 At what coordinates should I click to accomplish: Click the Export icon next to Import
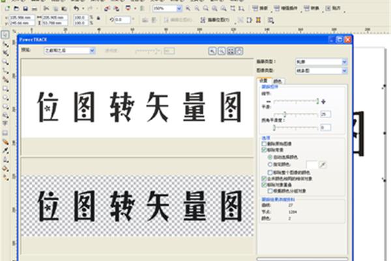point(116,8)
